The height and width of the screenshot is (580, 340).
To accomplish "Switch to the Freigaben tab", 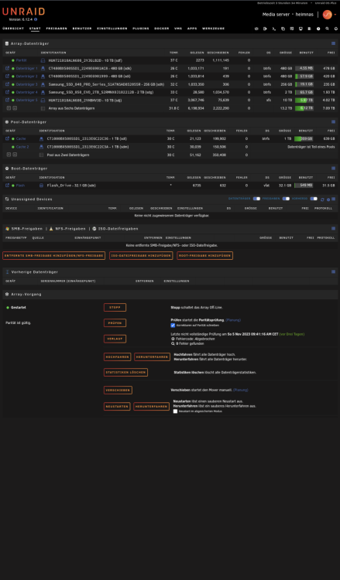I will 57,29.
